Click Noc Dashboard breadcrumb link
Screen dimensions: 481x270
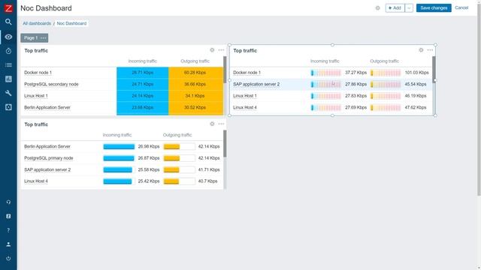pyautogui.click(x=71, y=23)
